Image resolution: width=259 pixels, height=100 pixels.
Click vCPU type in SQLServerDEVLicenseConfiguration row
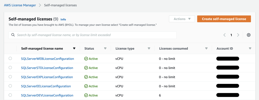[x=119, y=95]
